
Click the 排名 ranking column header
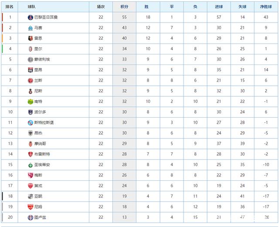pyautogui.click(x=10, y=7)
